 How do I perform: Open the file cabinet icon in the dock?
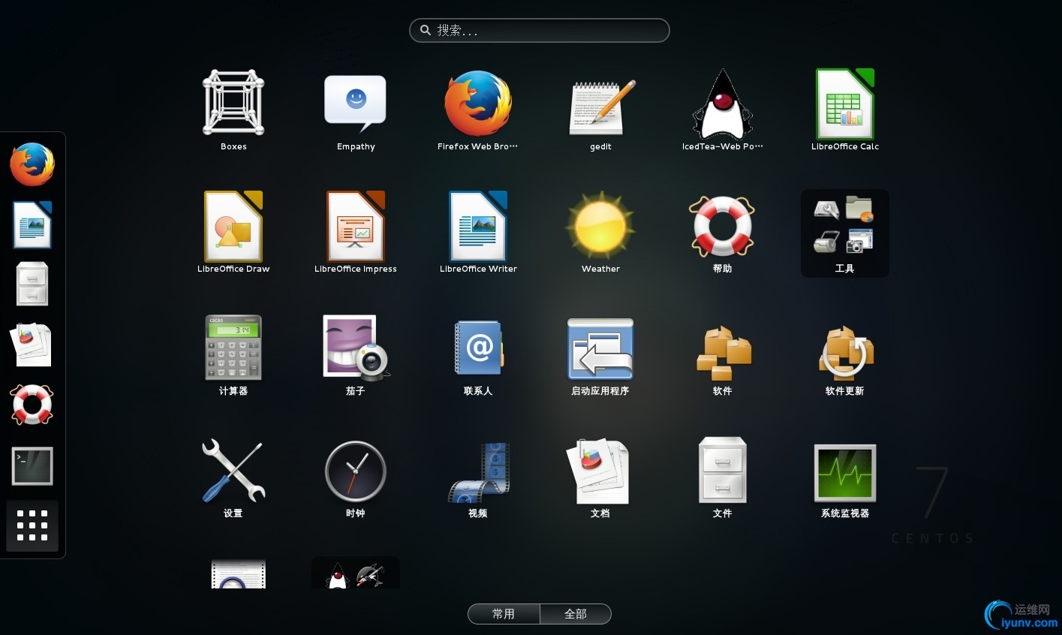pyautogui.click(x=32, y=284)
